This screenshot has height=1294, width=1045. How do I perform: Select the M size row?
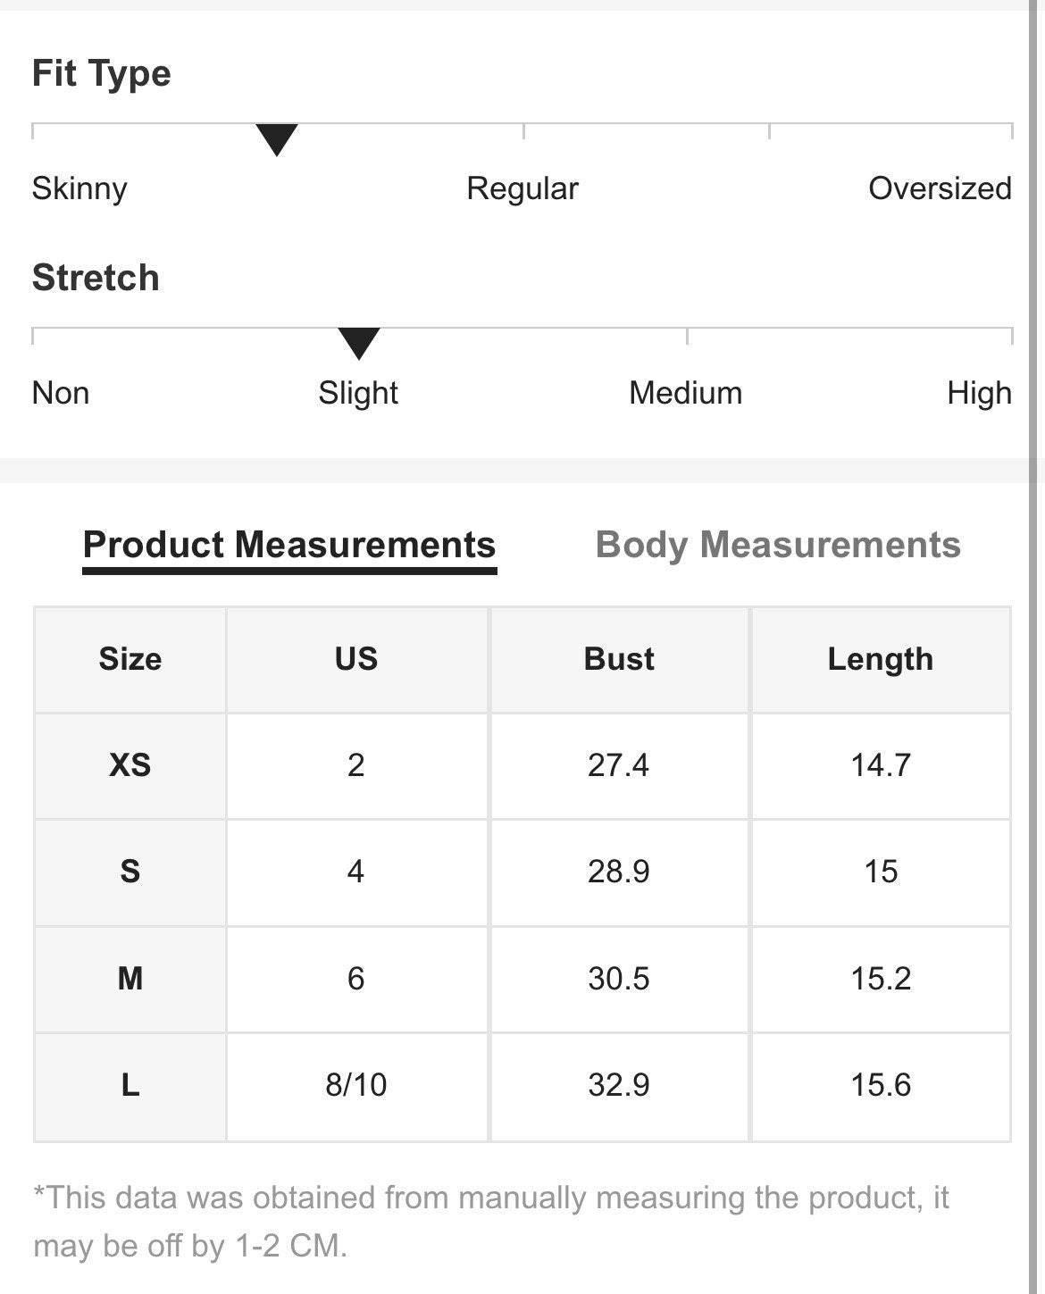tap(522, 980)
